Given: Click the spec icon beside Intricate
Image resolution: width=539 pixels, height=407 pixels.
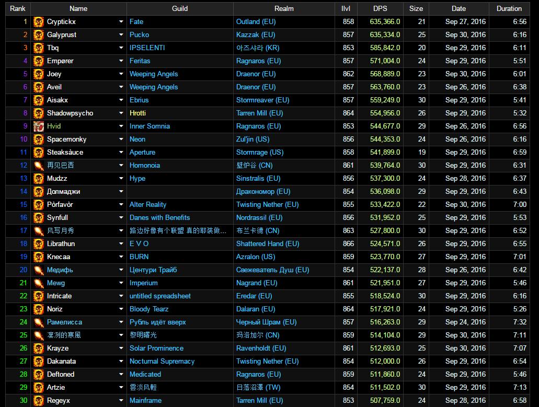Looking at the screenshot, I should click(39, 296).
